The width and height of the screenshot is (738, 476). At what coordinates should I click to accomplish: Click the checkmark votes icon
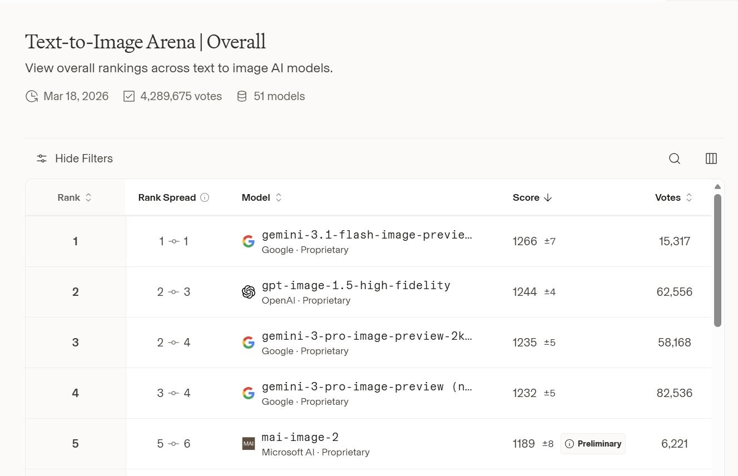(x=129, y=97)
